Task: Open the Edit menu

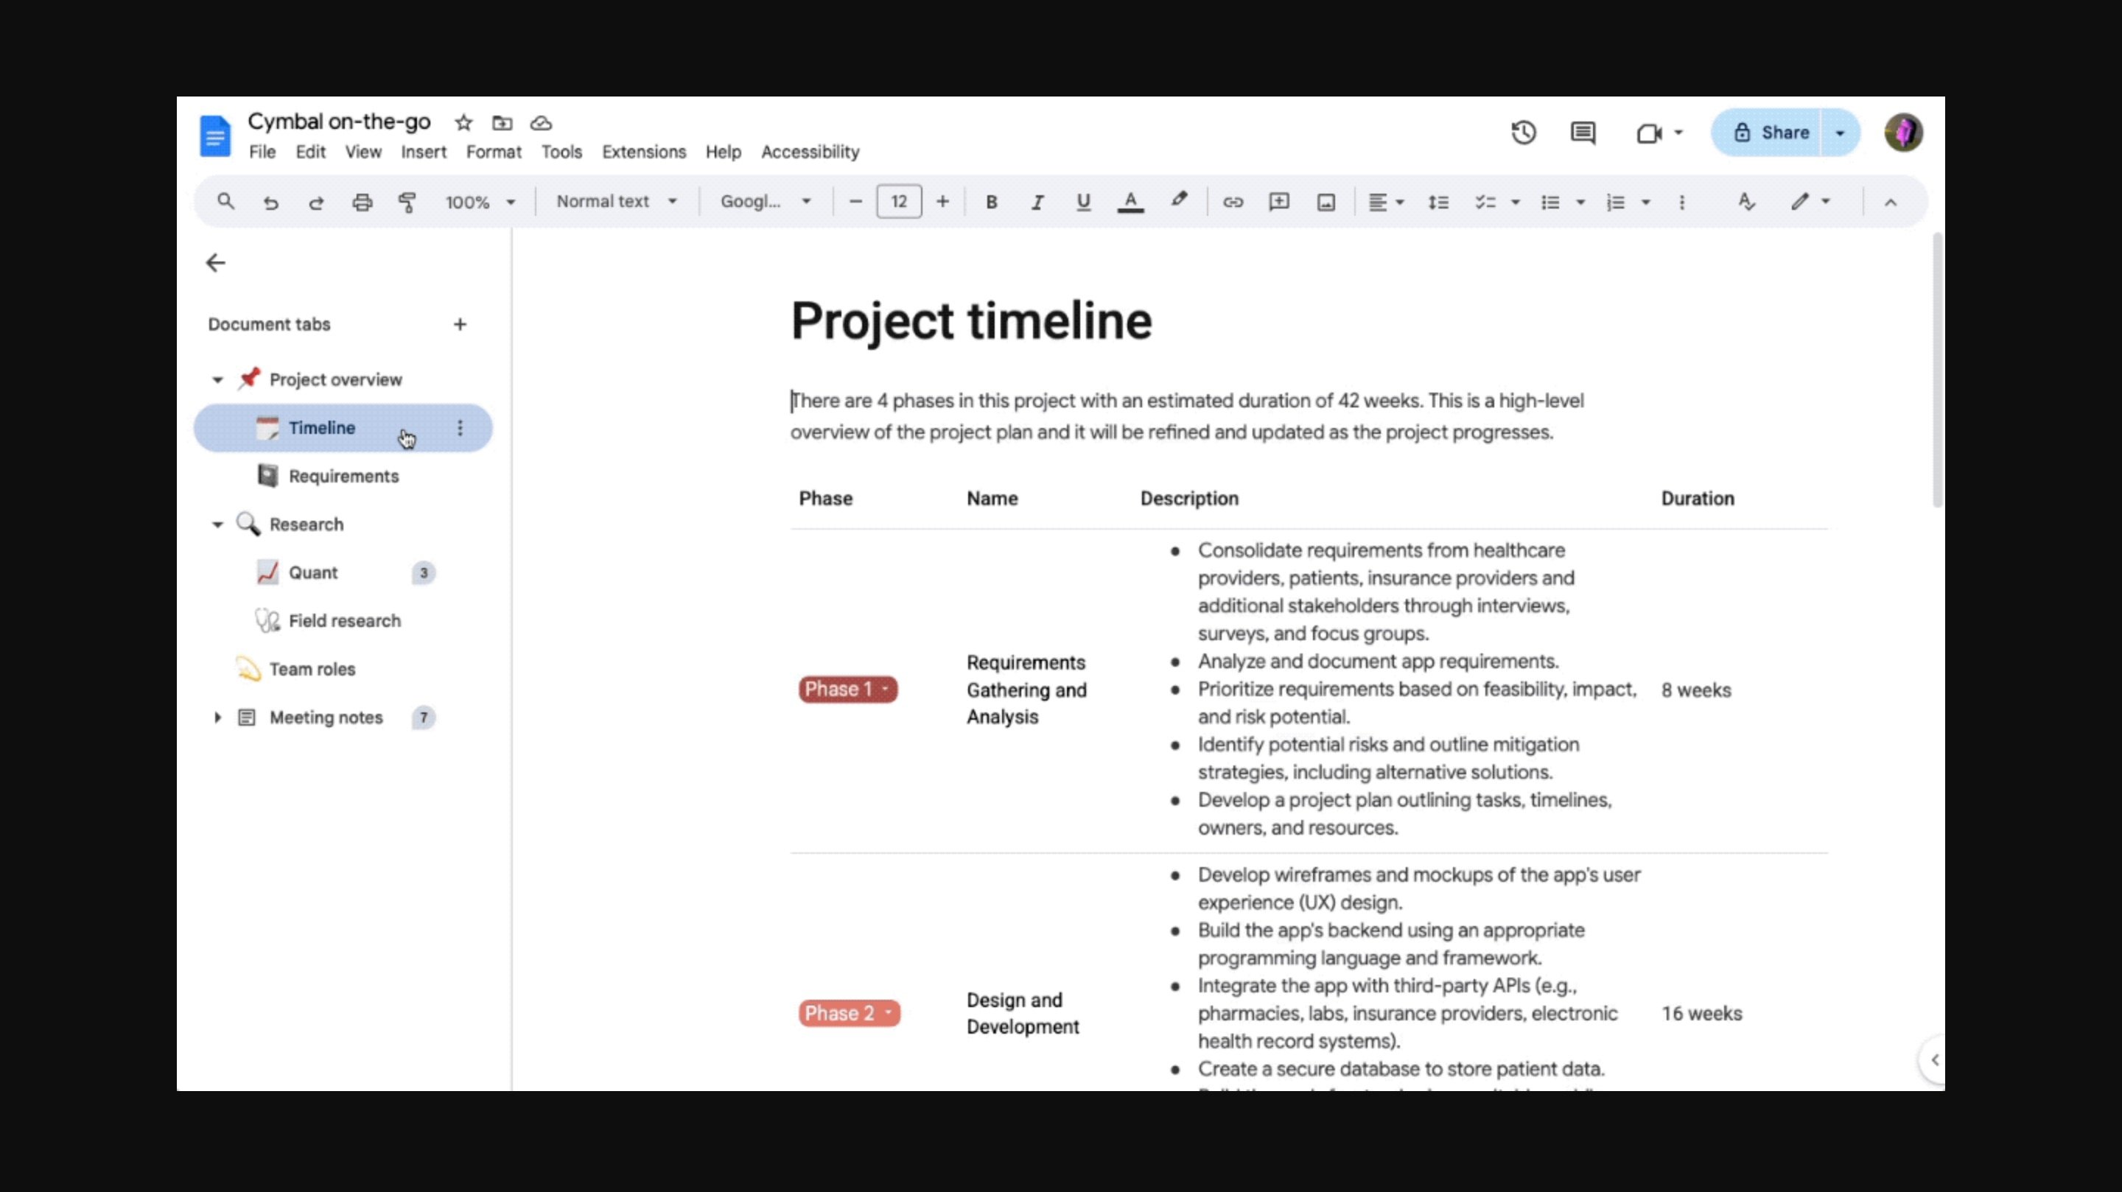Action: coord(310,152)
